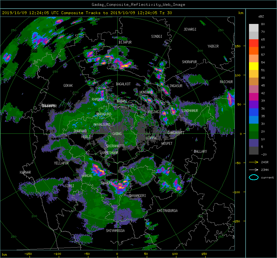This screenshot has width=277, height=258.
Task: Select the RAMDURG label
Action: 98,99
